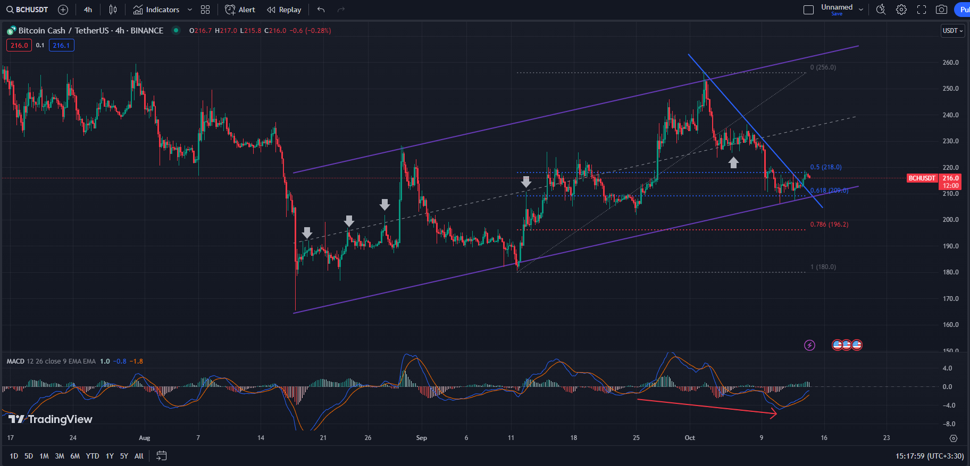Open USDT currency dropdown
The image size is (970, 466).
952,31
